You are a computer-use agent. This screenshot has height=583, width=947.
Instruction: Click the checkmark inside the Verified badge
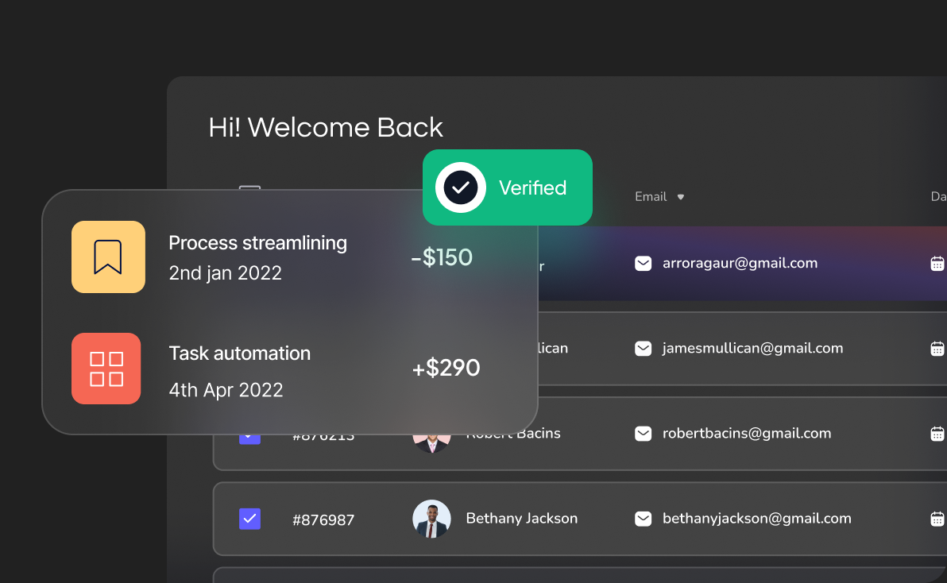tap(460, 187)
